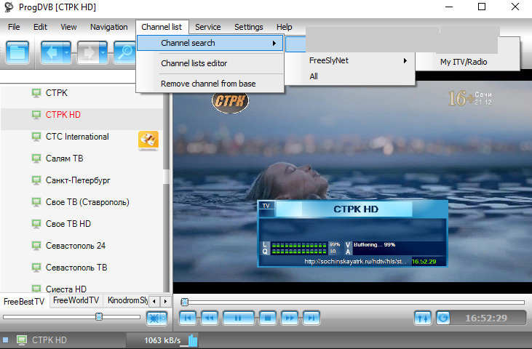Click the stream URL in the OSD

point(355,261)
